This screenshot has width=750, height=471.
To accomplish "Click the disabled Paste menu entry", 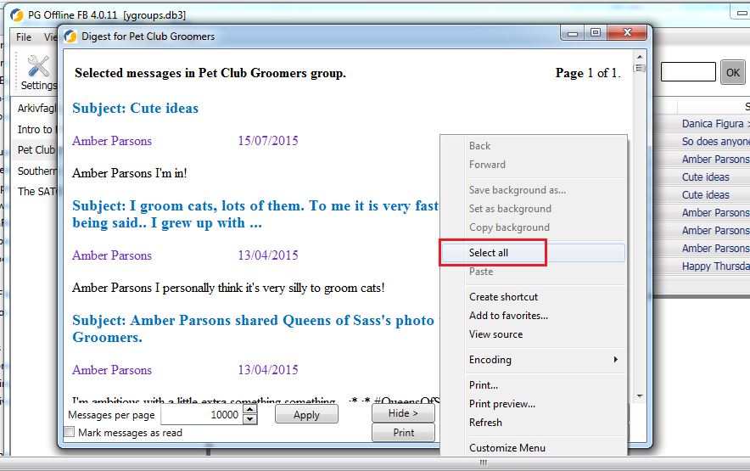I will pos(481,272).
